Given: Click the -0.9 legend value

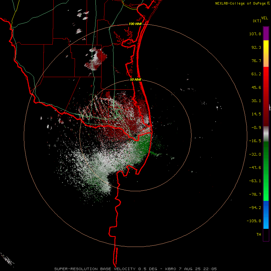Looking at the screenshot, I should [x=256, y=128].
